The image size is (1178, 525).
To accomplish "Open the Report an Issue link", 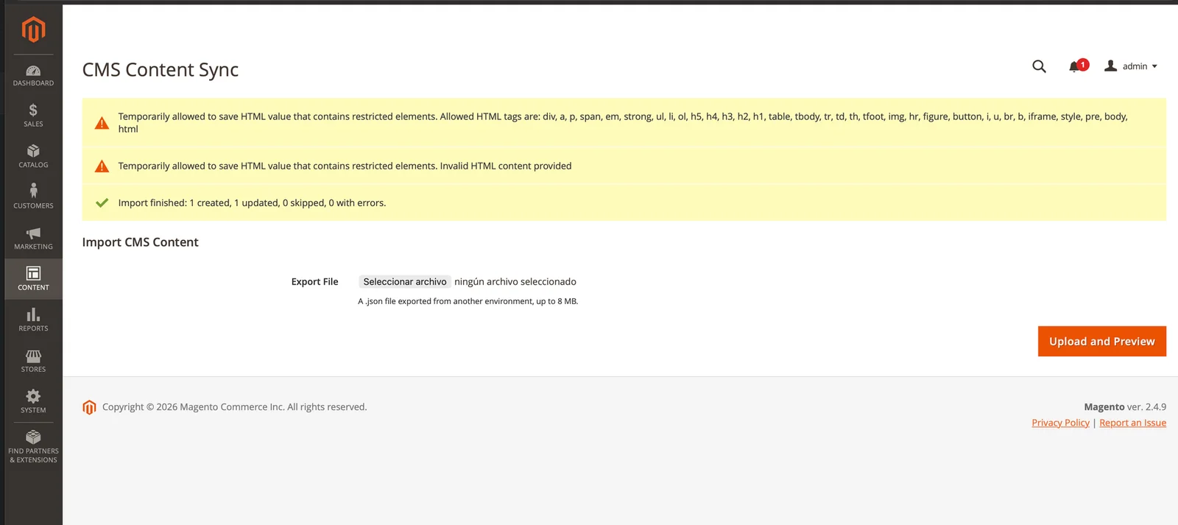I will click(x=1132, y=423).
